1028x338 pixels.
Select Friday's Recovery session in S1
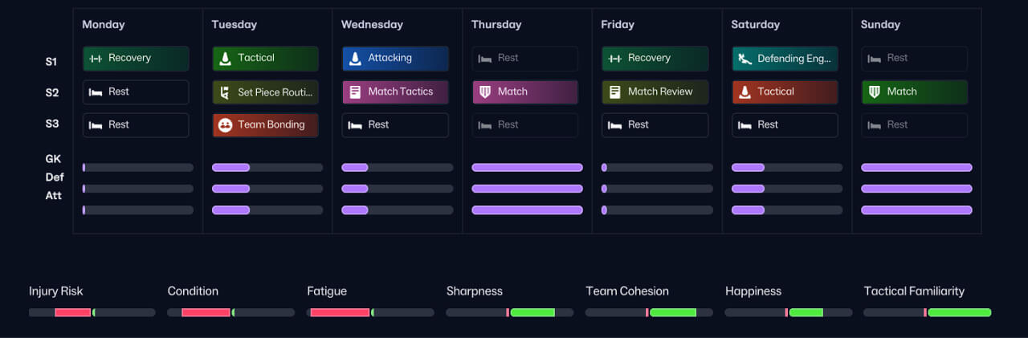(655, 59)
